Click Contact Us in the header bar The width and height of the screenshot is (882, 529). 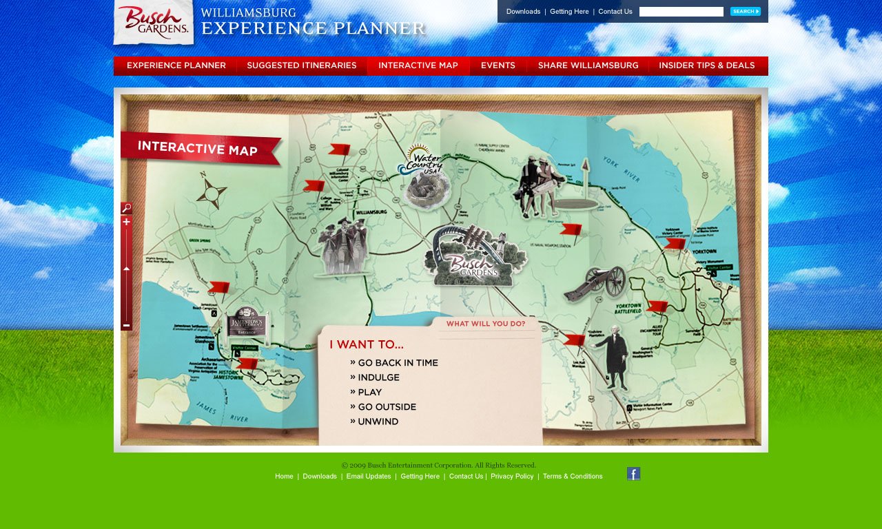pyautogui.click(x=615, y=12)
